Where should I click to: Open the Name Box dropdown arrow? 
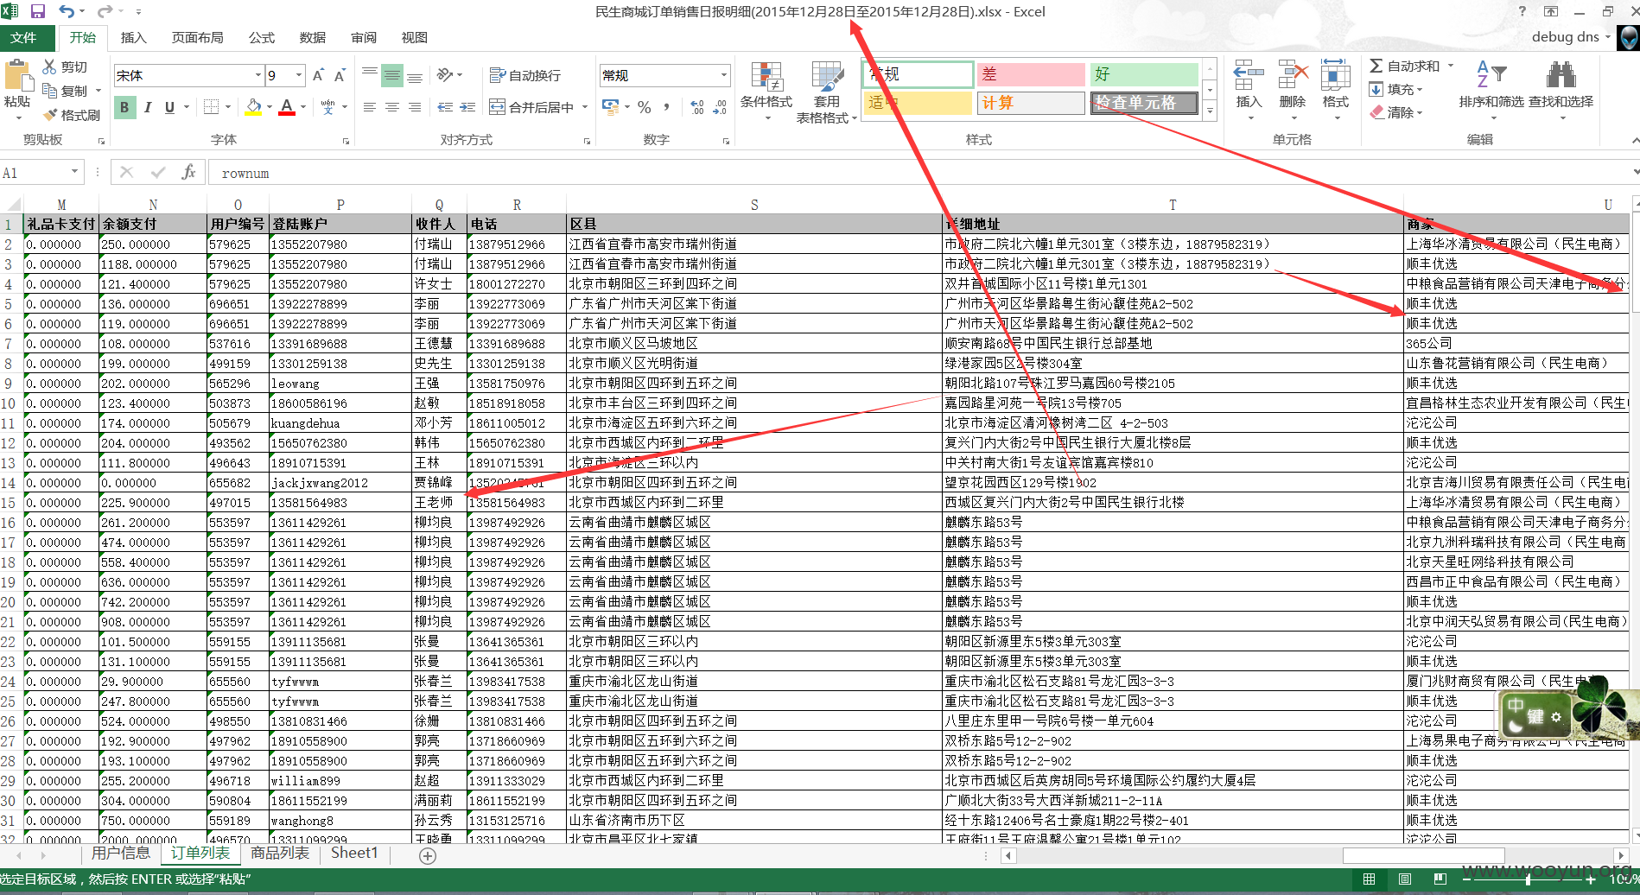74,172
